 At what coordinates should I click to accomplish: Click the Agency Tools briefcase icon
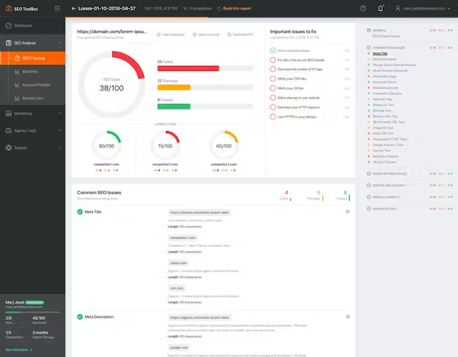pyautogui.click(x=8, y=130)
